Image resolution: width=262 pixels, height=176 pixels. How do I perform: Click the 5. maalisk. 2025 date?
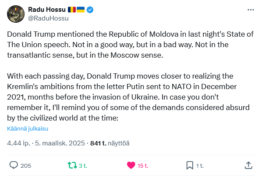pyautogui.click(x=60, y=143)
